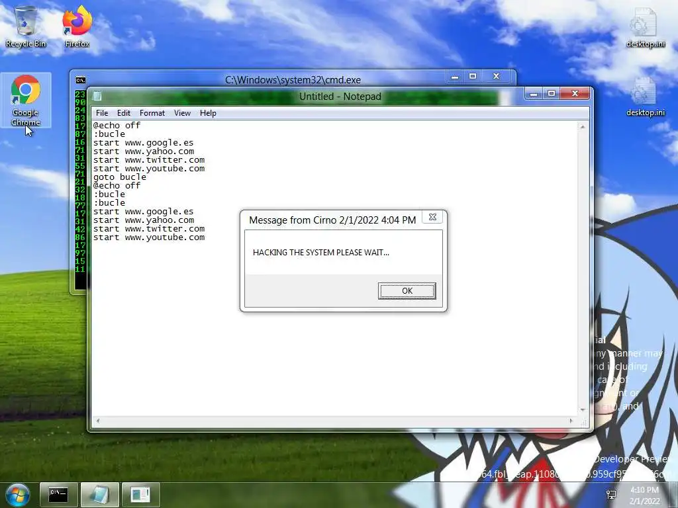Click the first "start www.google.es" line

[143, 143]
